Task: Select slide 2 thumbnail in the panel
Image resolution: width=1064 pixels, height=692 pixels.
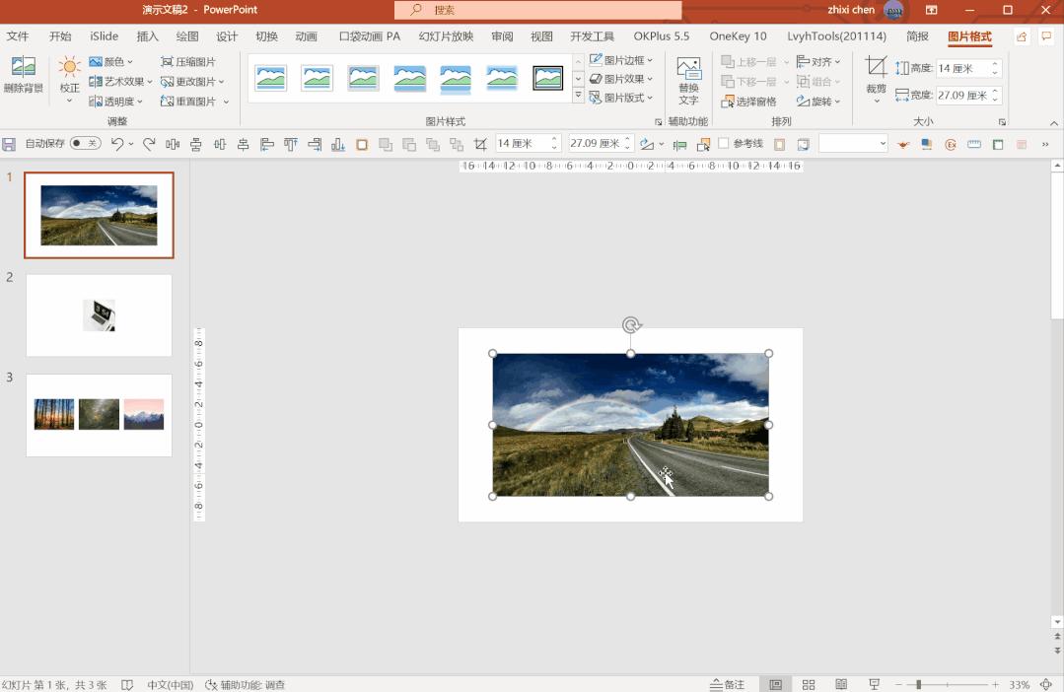Action: point(99,313)
